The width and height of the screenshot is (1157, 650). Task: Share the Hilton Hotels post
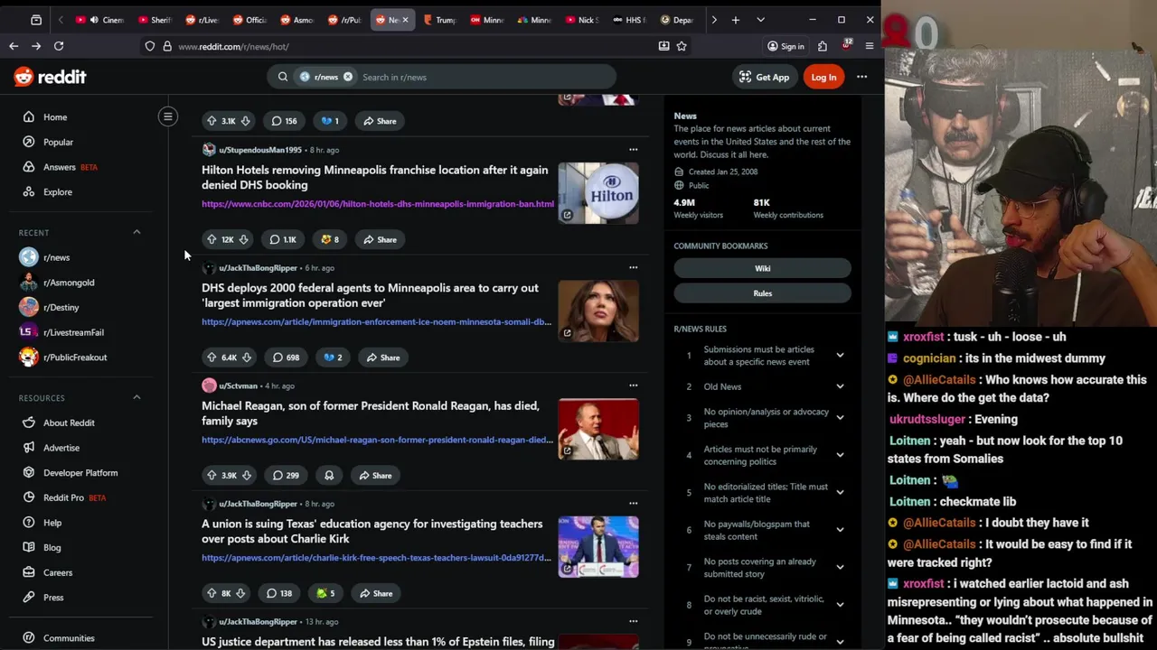[x=380, y=239]
